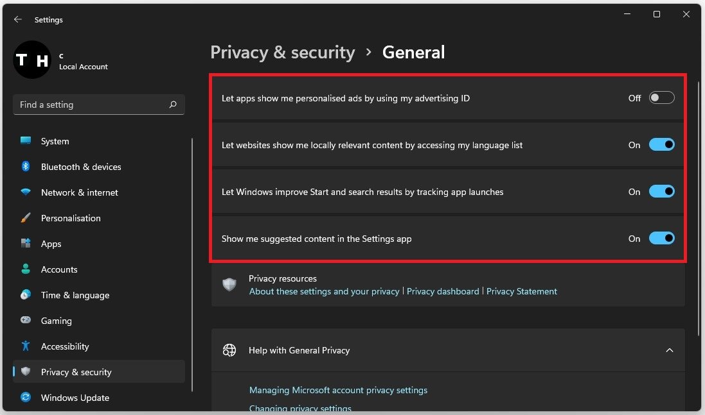Click the Windows Update sync icon
This screenshot has width=705, height=415.
[26, 398]
